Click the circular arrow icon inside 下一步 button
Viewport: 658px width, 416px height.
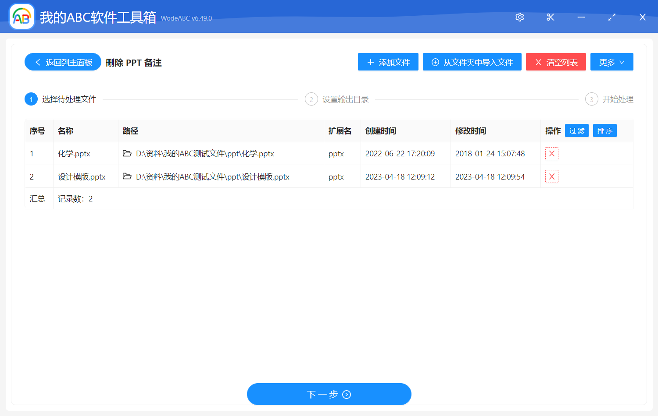346,395
